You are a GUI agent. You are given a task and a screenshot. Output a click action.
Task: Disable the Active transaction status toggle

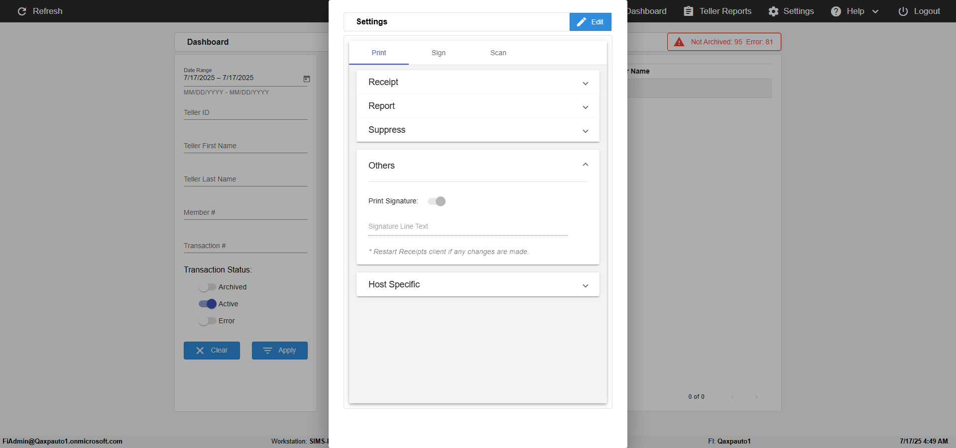click(207, 304)
